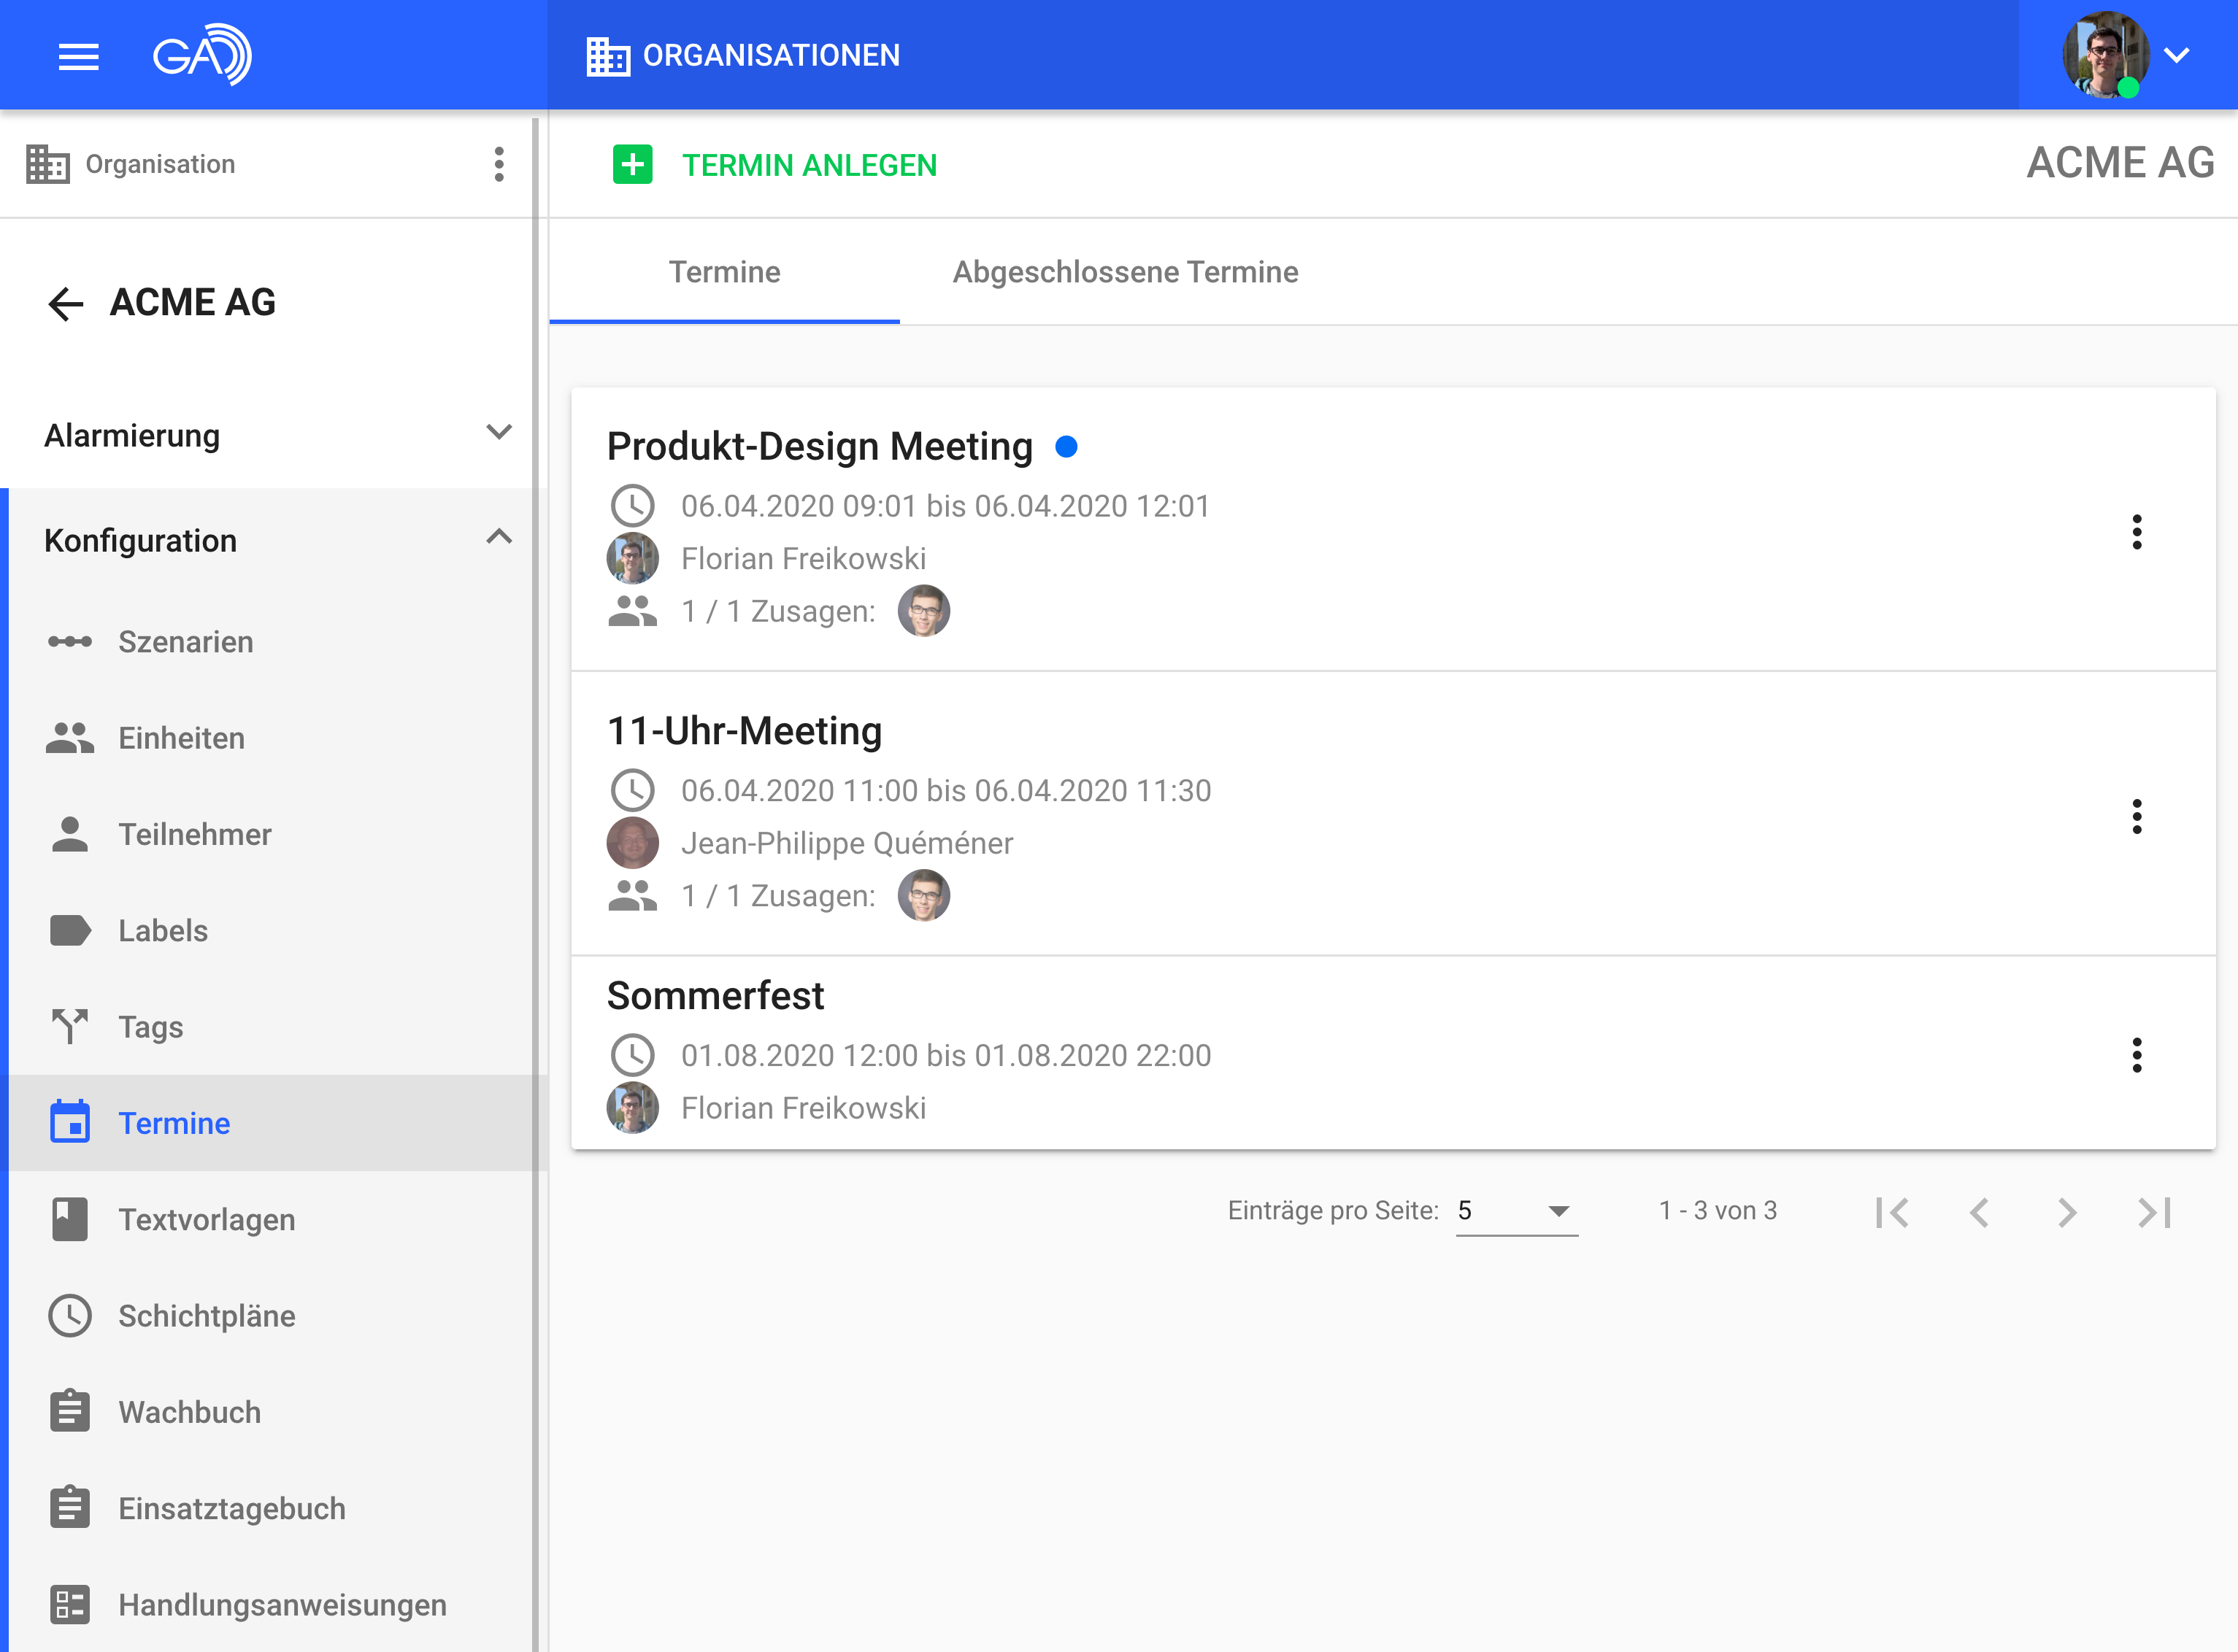Image resolution: width=2238 pixels, height=1652 pixels.
Task: Collapse the Konfiguration section
Action: click(499, 538)
